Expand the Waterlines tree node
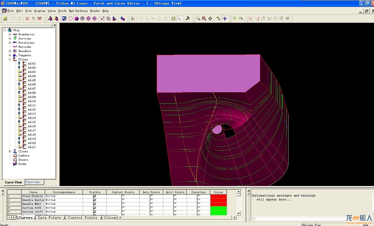The height and width of the screenshot is (226, 374). tap(10, 43)
